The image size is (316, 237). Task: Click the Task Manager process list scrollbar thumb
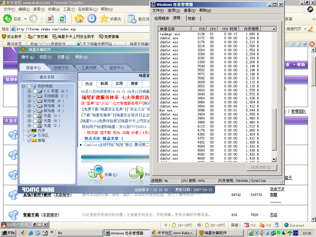[x=274, y=130]
